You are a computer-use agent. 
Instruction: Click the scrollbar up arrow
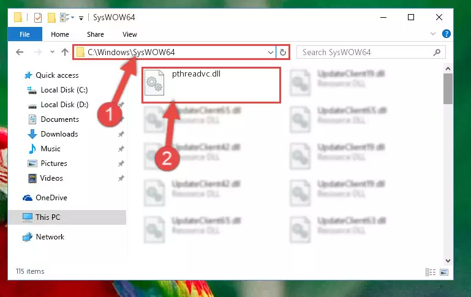tap(448, 69)
